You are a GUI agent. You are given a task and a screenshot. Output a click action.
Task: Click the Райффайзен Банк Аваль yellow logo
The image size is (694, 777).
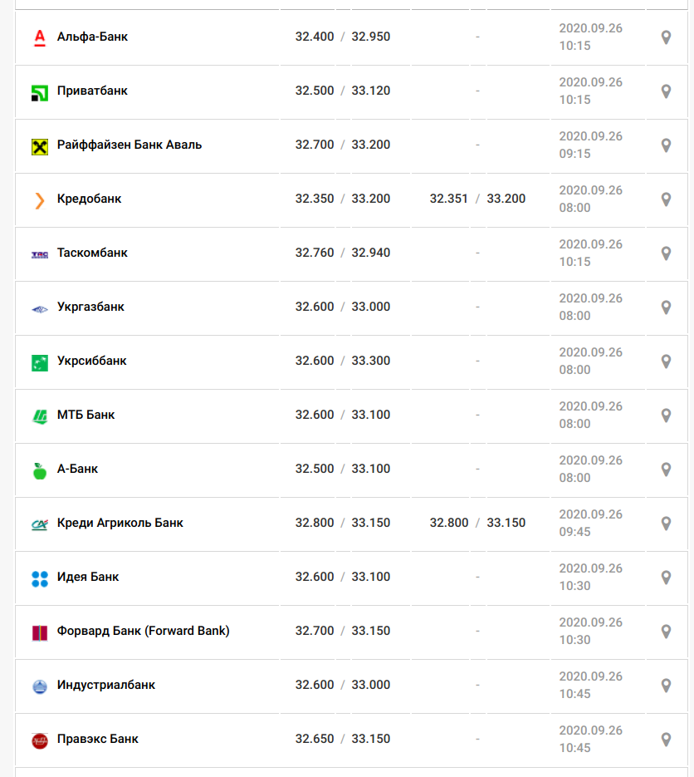40,147
